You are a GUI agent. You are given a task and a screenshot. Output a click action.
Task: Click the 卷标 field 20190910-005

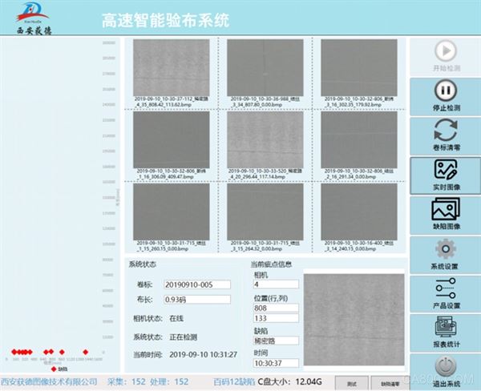(x=197, y=284)
